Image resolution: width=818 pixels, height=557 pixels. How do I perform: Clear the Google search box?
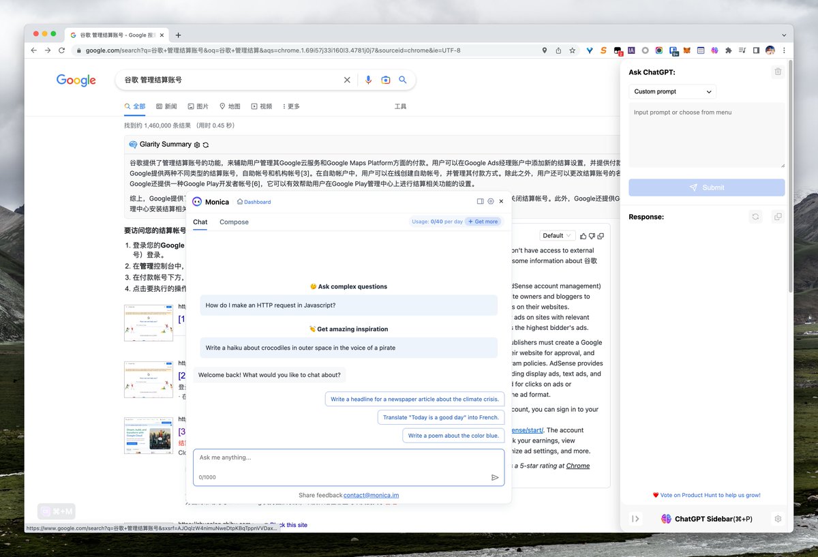pyautogui.click(x=347, y=80)
